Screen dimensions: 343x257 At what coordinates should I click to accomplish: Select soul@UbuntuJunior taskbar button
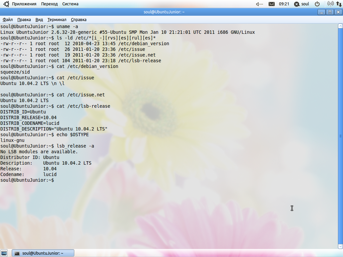pyautogui.click(x=43, y=253)
